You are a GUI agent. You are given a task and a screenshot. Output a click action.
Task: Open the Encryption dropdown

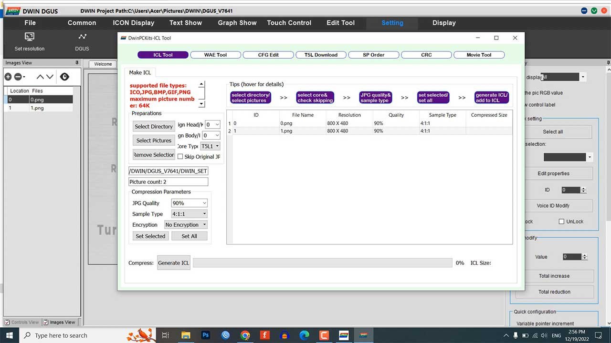pyautogui.click(x=186, y=225)
